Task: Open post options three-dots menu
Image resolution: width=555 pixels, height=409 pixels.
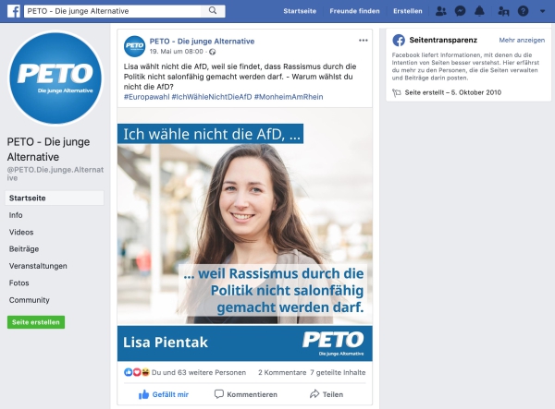Action: pyautogui.click(x=364, y=41)
